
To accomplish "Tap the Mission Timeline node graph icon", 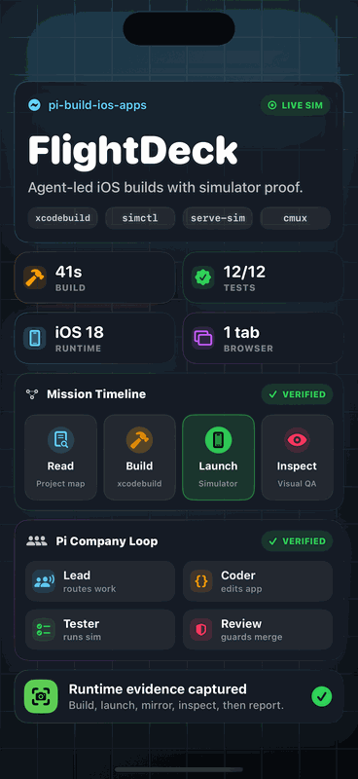I will coord(32,394).
